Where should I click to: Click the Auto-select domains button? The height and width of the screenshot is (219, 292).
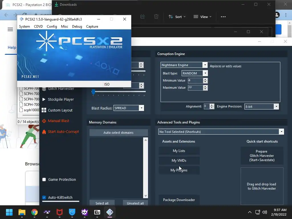[x=119, y=133]
